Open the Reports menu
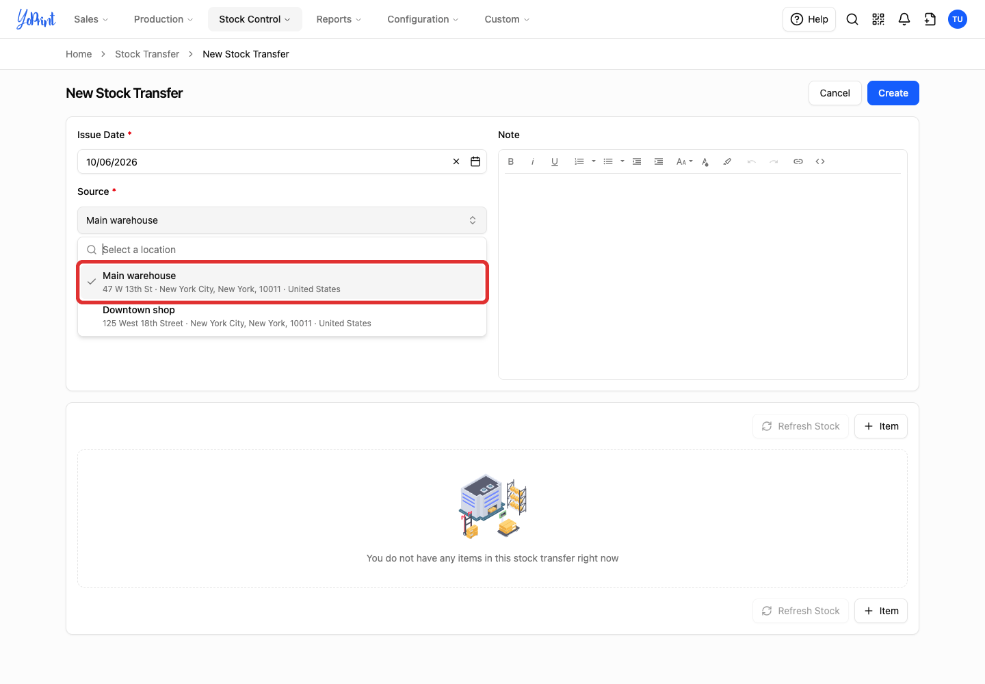The height and width of the screenshot is (684, 985). [339, 19]
